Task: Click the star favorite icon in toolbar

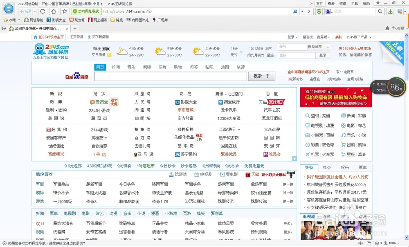Action: point(65,11)
